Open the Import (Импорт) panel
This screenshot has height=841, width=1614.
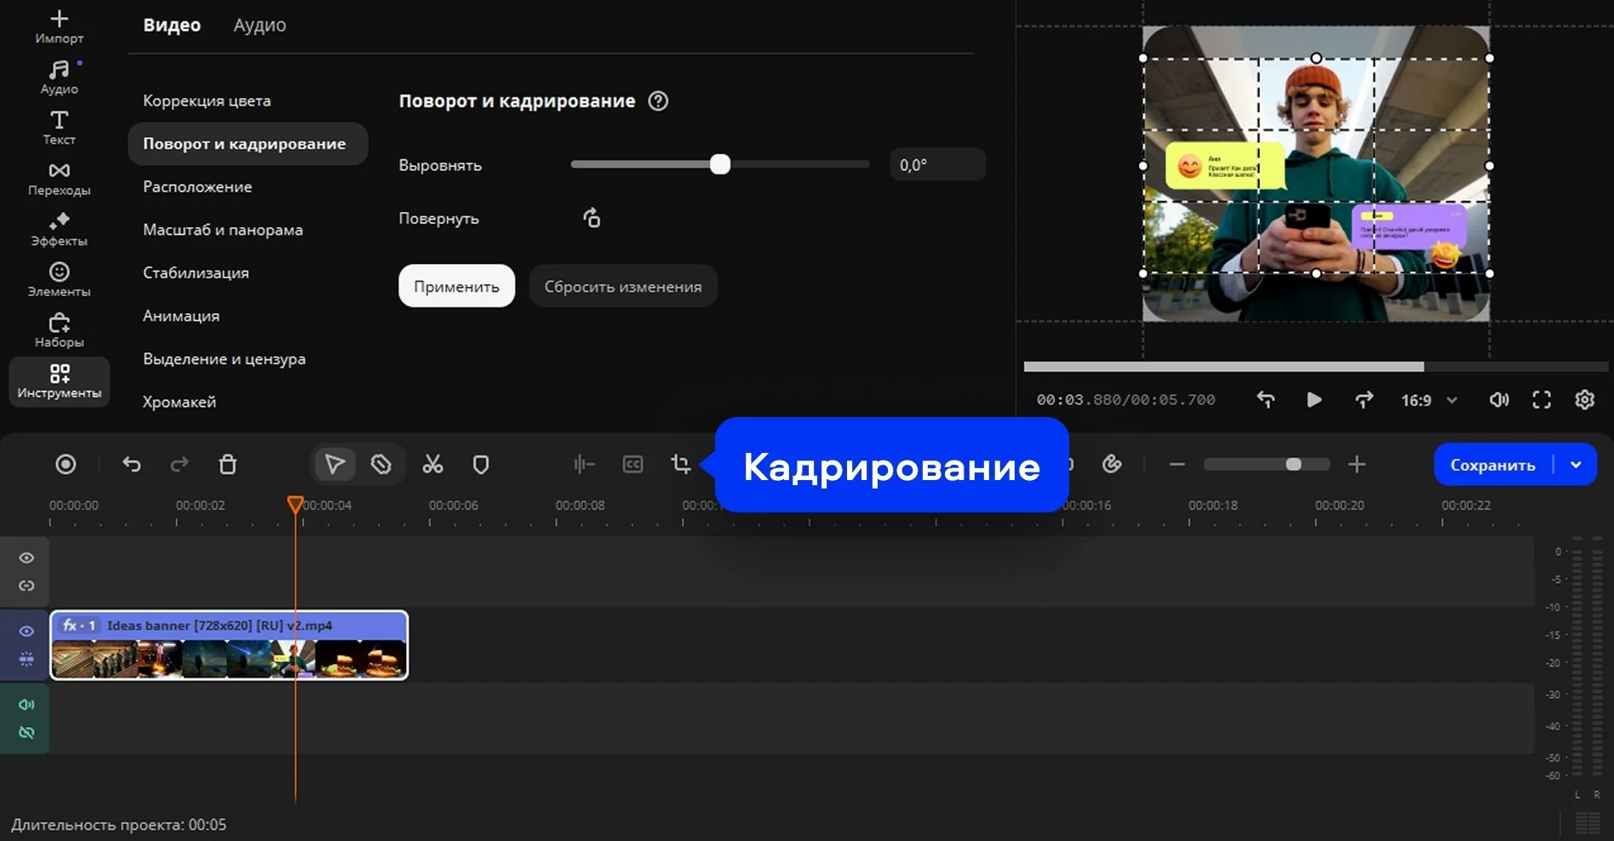coord(59,26)
